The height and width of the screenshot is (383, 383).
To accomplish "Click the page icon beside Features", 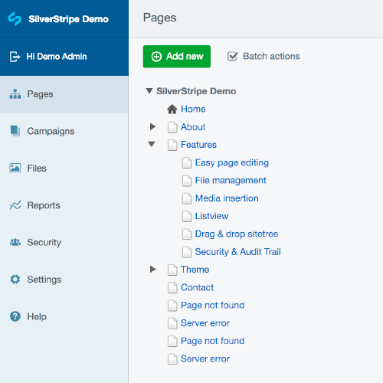I will click(172, 145).
